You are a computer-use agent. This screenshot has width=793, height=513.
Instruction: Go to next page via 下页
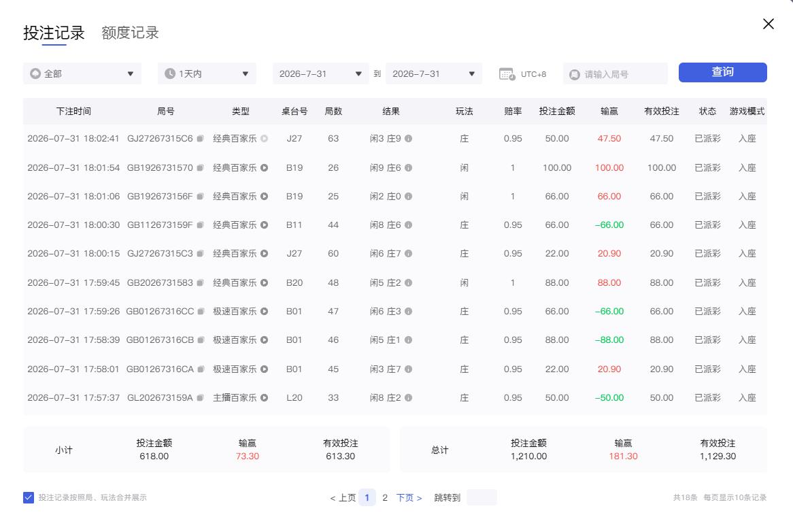click(409, 498)
